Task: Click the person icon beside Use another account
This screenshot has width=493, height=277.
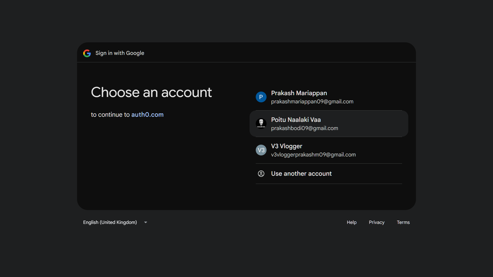Action: coord(261,174)
